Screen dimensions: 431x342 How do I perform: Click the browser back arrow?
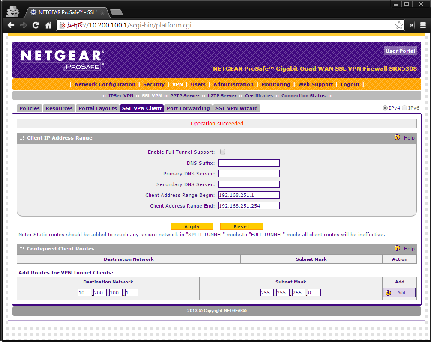pyautogui.click(x=11, y=25)
